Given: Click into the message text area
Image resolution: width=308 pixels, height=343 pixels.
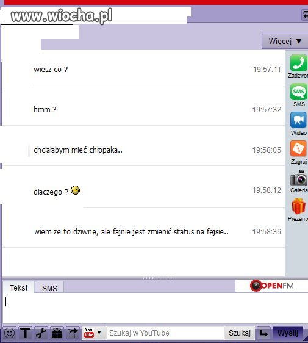Looking at the screenshot, I should click(x=156, y=308).
